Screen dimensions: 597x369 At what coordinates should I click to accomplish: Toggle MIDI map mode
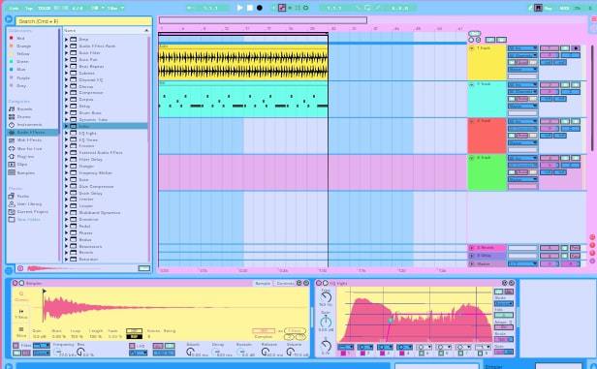[x=564, y=8]
